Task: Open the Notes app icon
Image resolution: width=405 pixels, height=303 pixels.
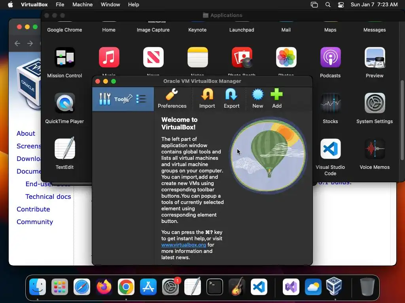Action: tap(198, 57)
